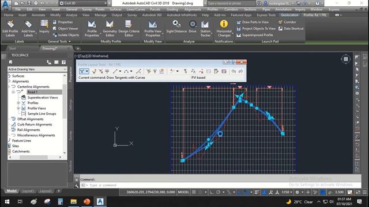Collapse the Road 1 alignment node

(13, 92)
